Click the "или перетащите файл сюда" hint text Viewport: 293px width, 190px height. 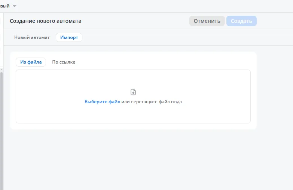click(152, 102)
